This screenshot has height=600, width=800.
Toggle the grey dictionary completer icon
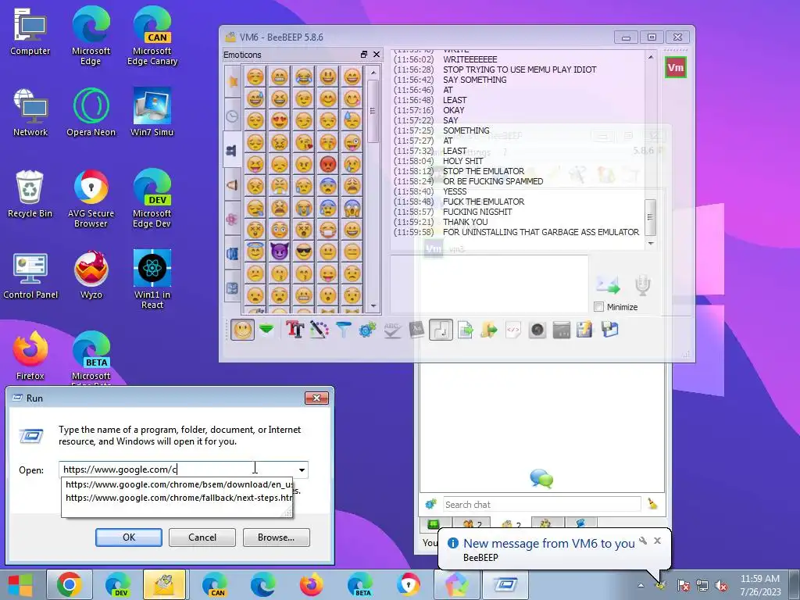416,330
